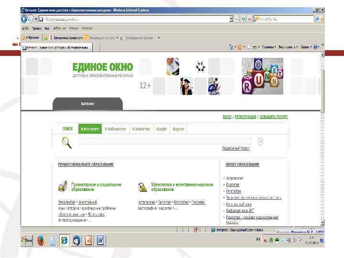The height and width of the screenshot is (258, 344).
Task: Click the site search text field
Action: click(x=164, y=141)
